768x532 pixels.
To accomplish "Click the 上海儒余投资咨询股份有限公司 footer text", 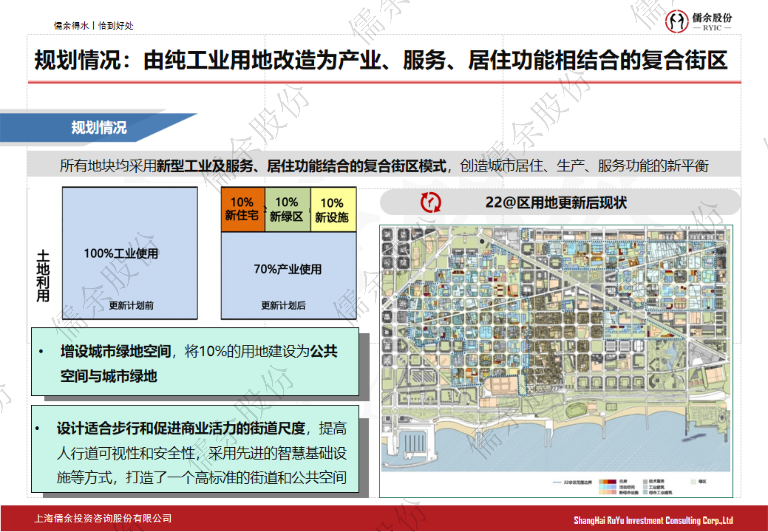I will click(103, 519).
